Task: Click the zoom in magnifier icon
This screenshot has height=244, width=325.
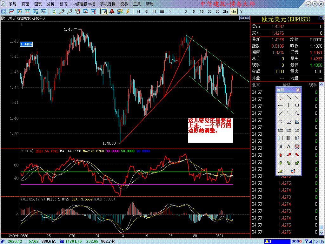Action: pyautogui.click(x=62, y=12)
